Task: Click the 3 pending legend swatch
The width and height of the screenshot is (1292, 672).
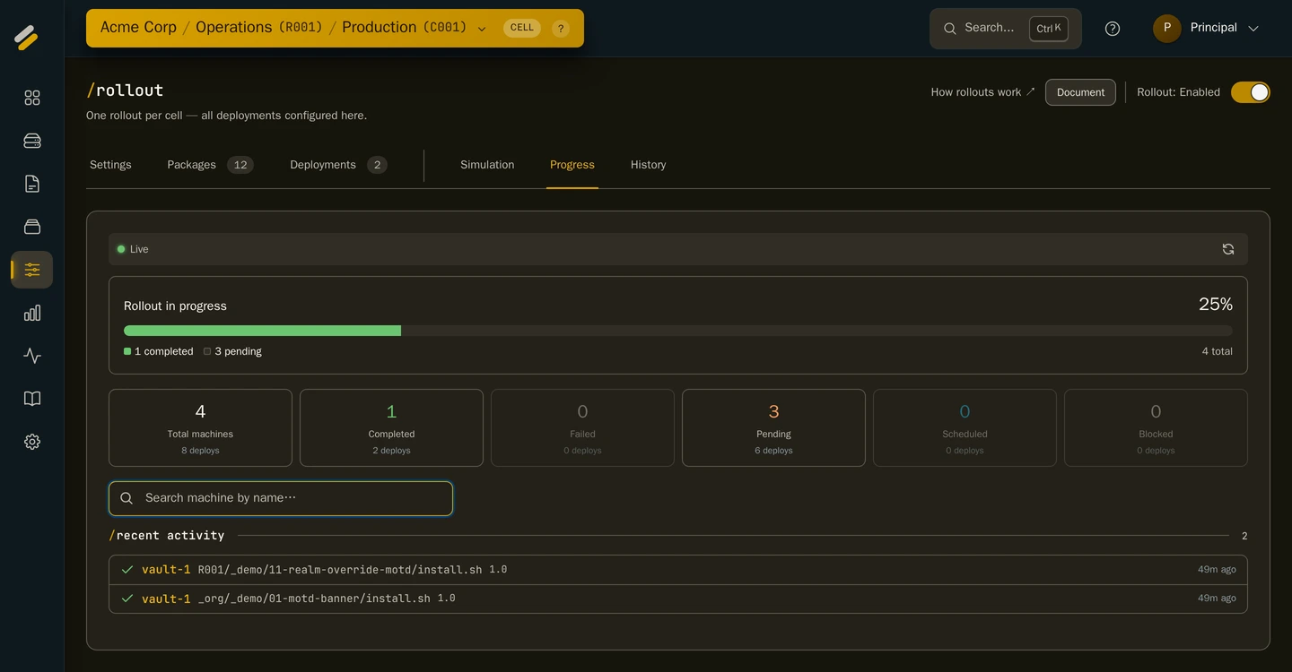Action: tap(207, 351)
